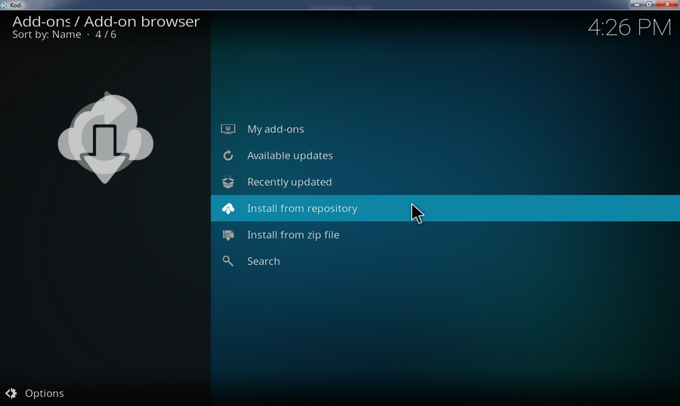Screen dimensions: 680x406
Task: Maximize the Kodi window
Action: (x=648, y=5)
